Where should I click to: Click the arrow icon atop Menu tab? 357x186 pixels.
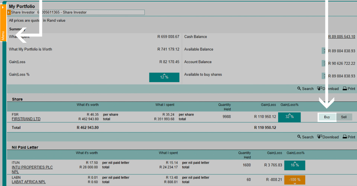3,7
